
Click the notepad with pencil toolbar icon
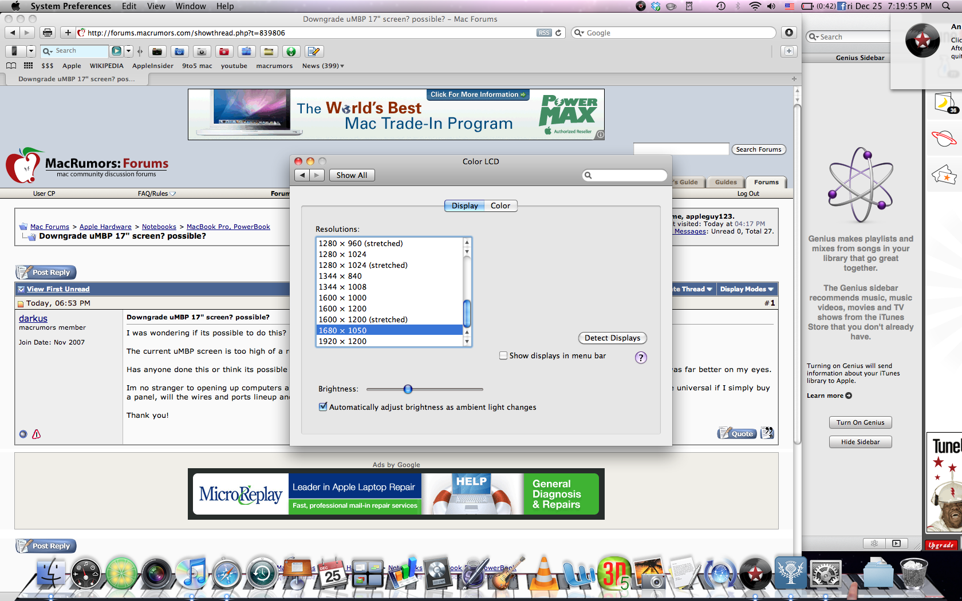(x=314, y=52)
